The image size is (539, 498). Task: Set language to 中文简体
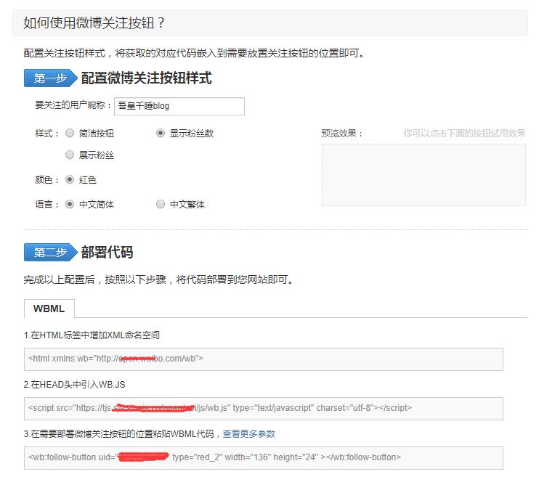tap(70, 205)
